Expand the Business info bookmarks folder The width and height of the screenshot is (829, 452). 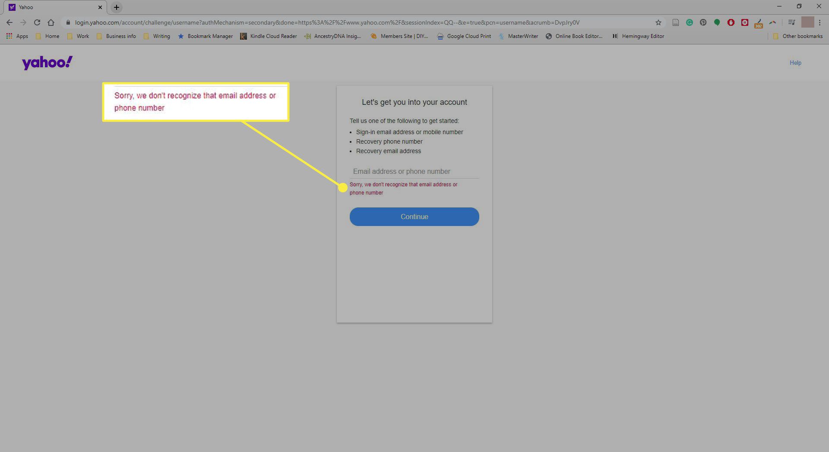tap(116, 36)
